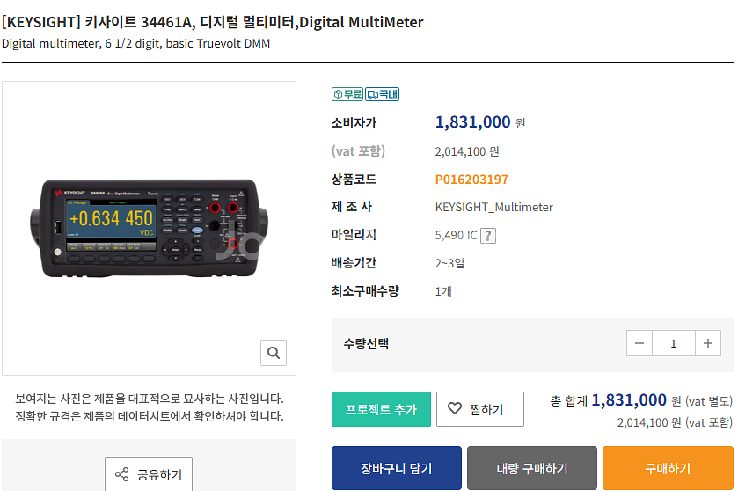The image size is (738, 491).
Task: Click the 공유하기 share button
Action: point(149,474)
